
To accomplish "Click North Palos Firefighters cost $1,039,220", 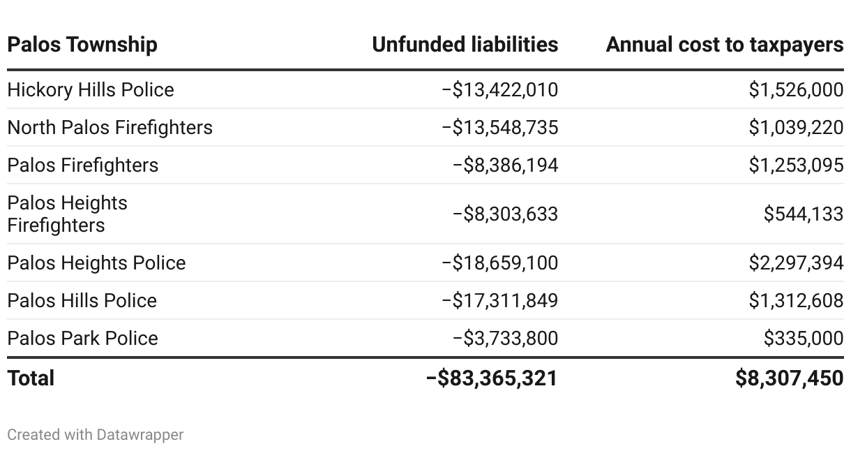I will [x=796, y=127].
